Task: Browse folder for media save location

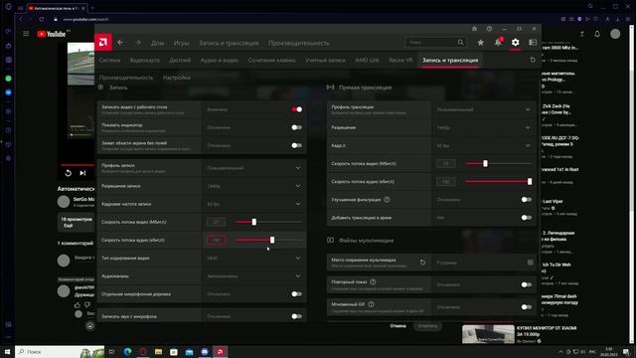Action: point(530,263)
